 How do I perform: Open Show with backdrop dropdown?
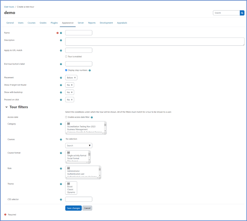[70, 92]
